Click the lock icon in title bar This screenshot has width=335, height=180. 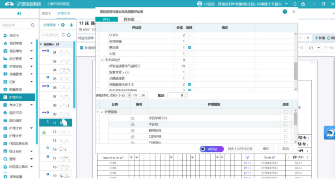tap(303, 4)
